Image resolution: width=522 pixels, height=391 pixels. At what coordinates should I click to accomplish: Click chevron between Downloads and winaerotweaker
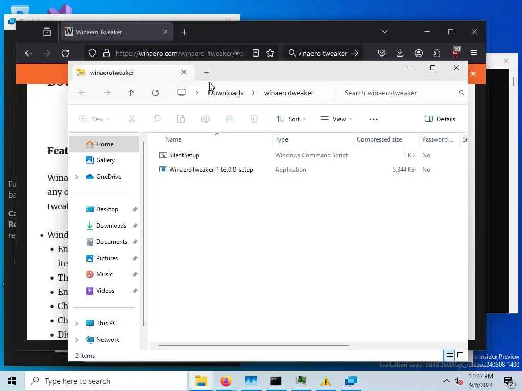253,93
